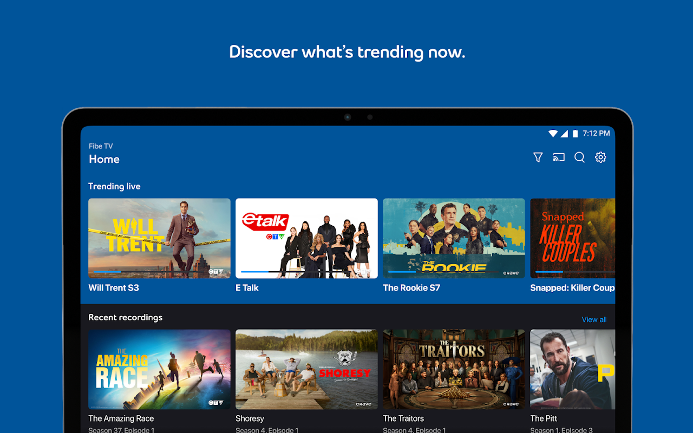This screenshot has height=433, width=693.
Task: Open the Shoresy recording thumbnail
Action: [x=306, y=370]
